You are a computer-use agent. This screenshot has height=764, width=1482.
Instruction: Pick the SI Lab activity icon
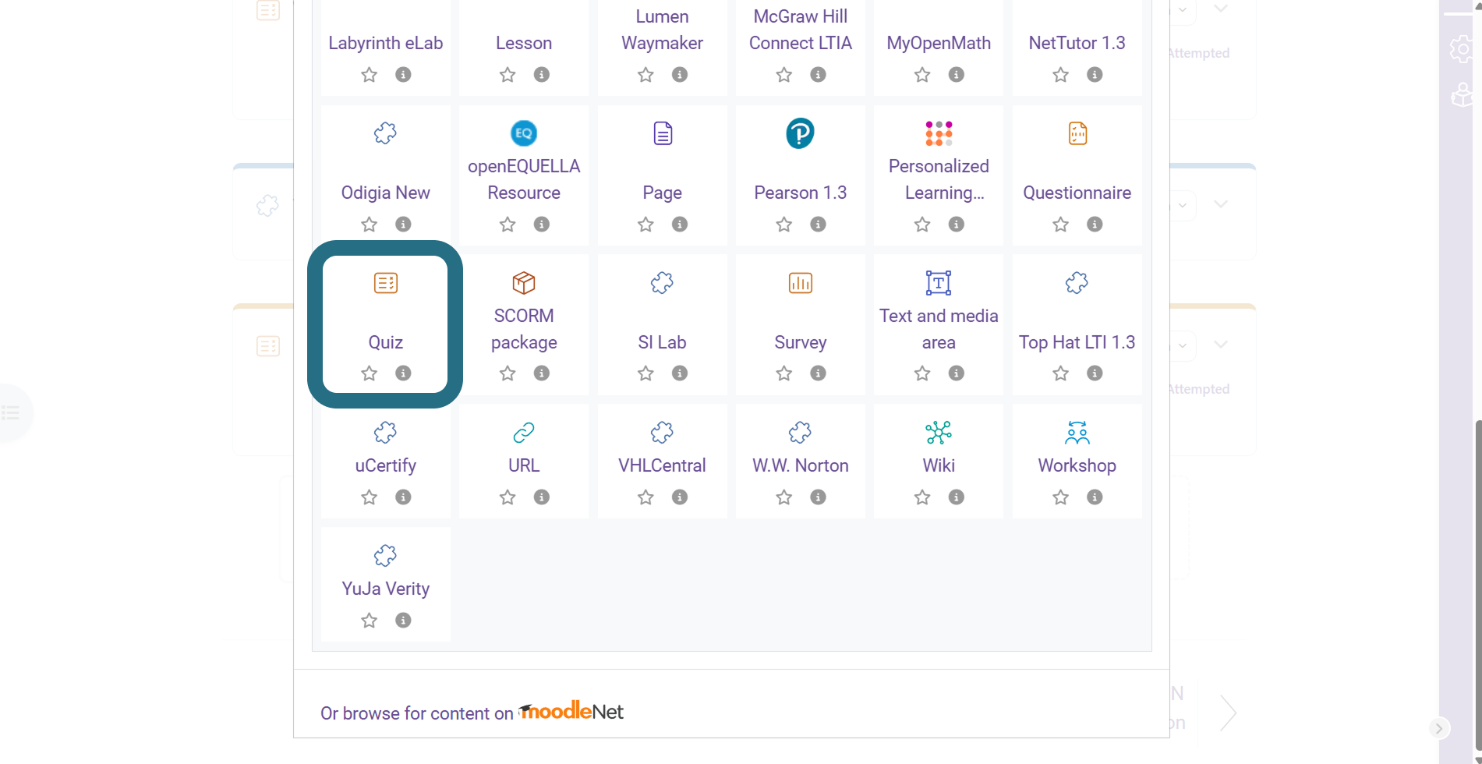(662, 283)
